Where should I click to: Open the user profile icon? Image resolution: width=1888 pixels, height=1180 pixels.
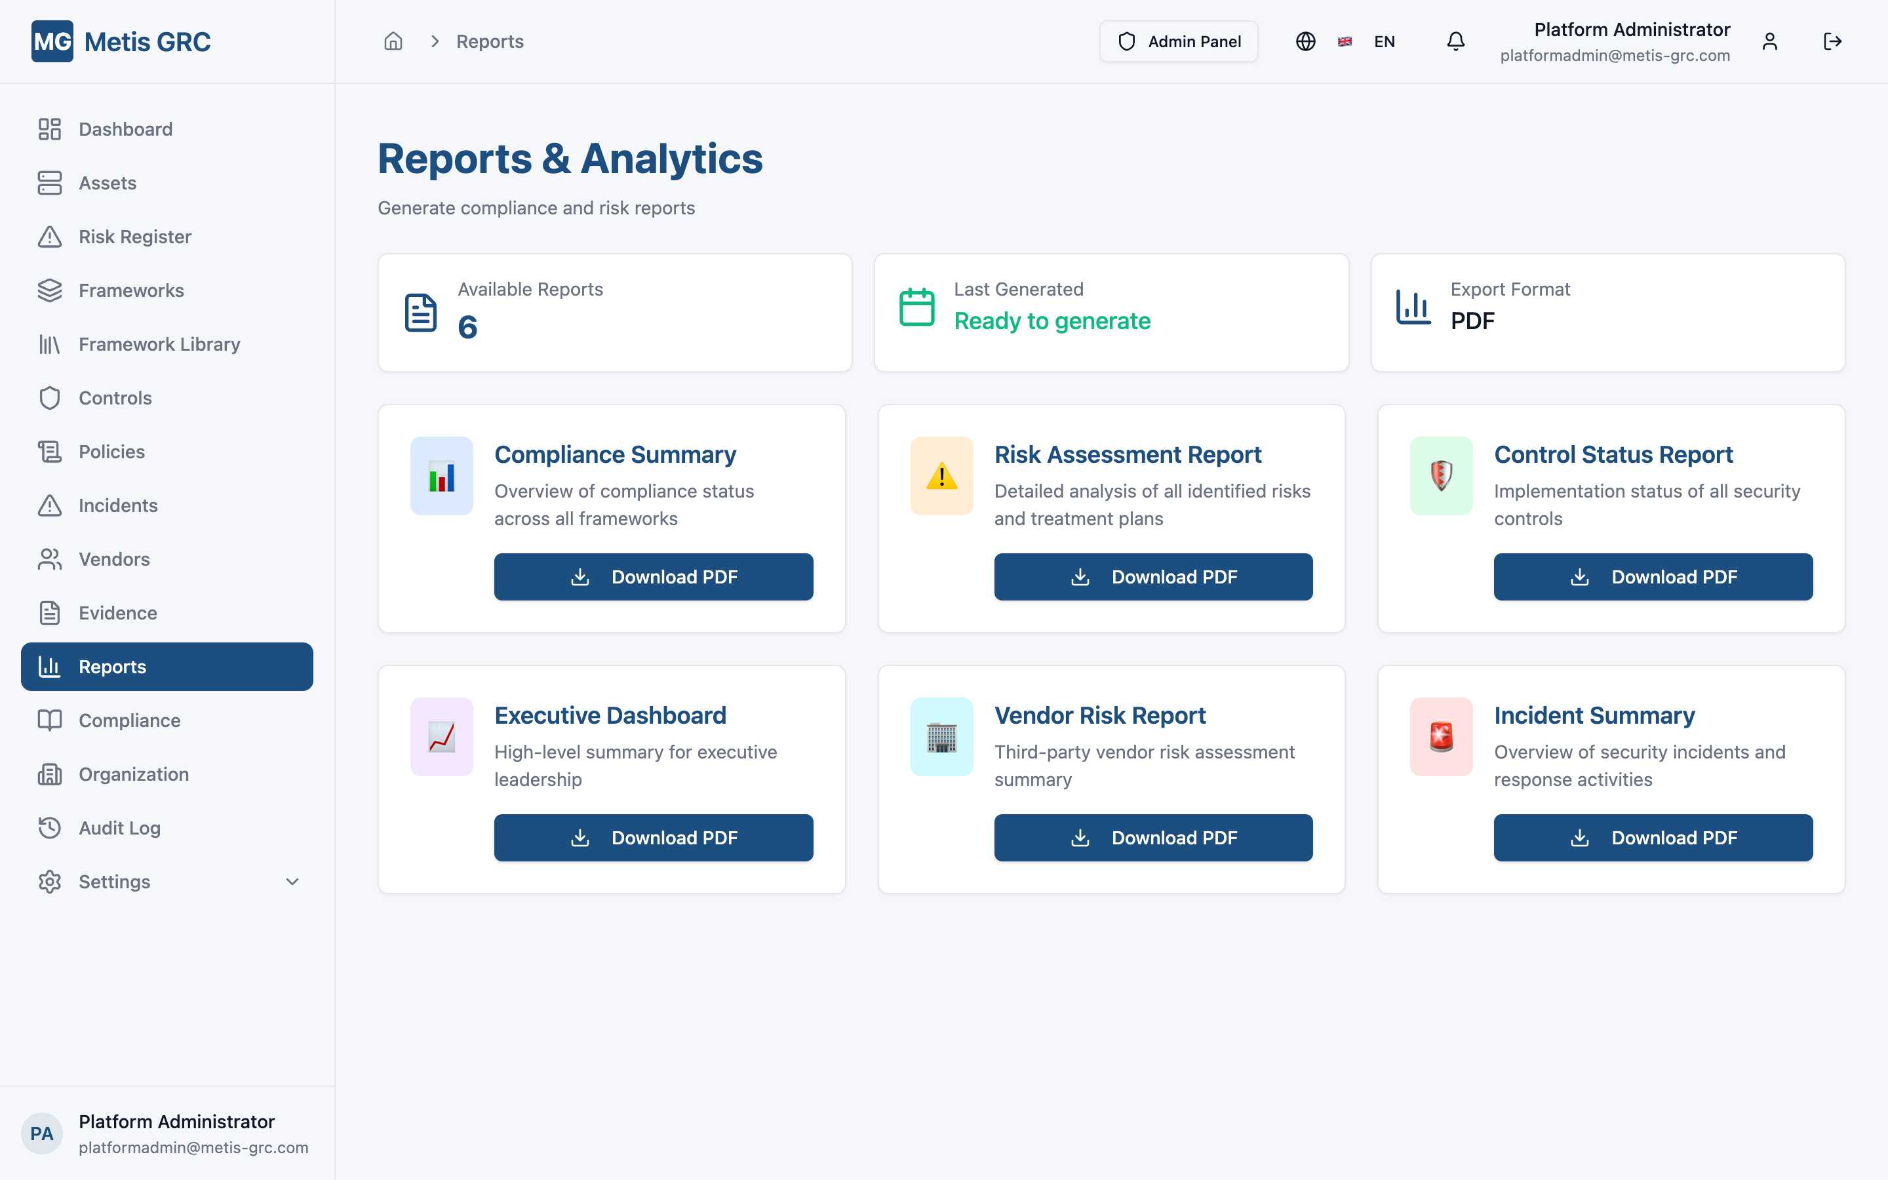(x=1770, y=41)
